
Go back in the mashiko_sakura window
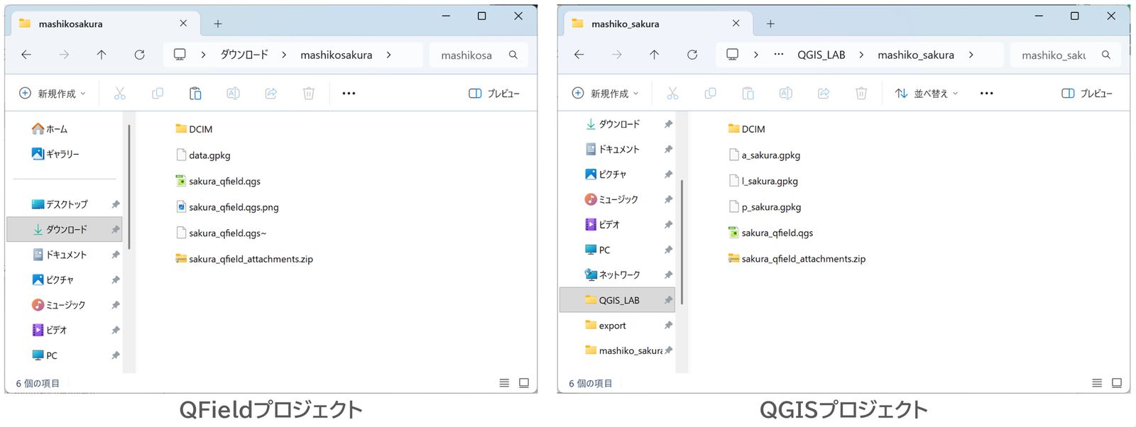point(579,55)
